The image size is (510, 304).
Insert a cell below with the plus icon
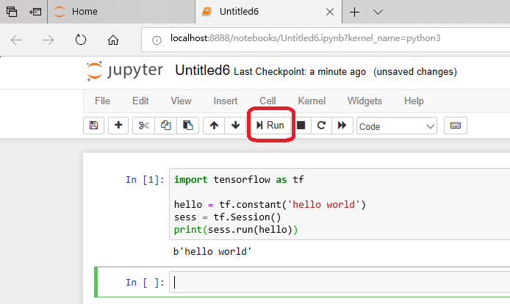coord(118,126)
